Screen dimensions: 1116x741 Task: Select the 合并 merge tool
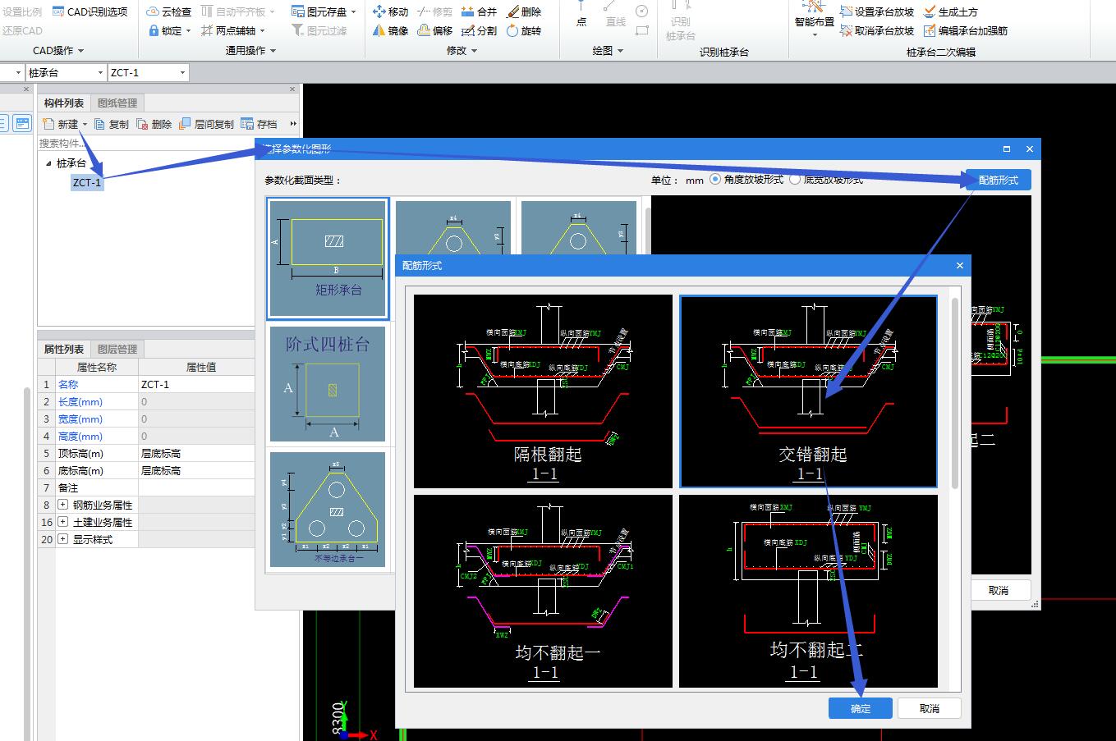479,11
